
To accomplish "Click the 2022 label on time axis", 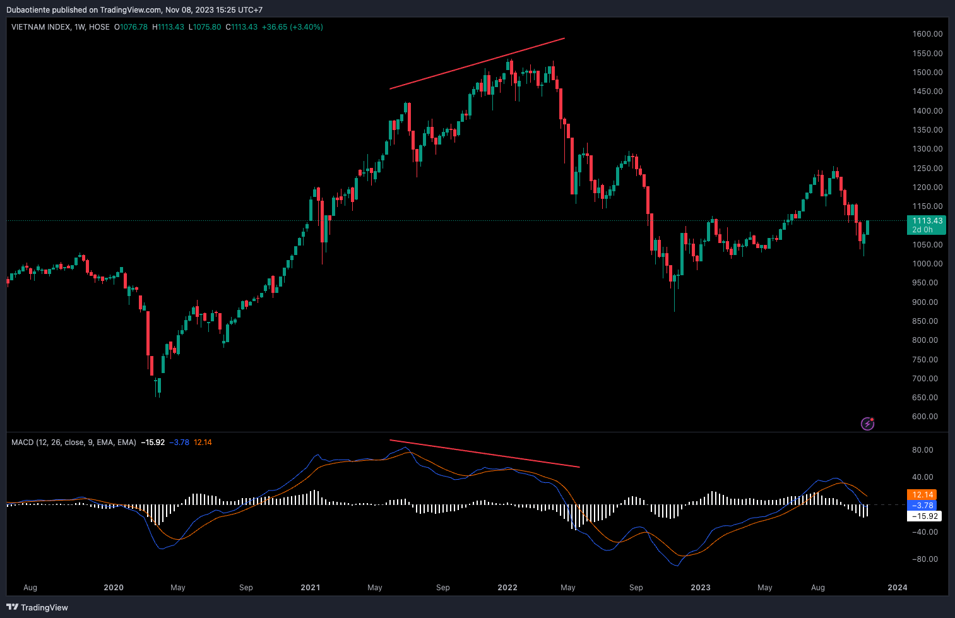I will pyautogui.click(x=507, y=588).
